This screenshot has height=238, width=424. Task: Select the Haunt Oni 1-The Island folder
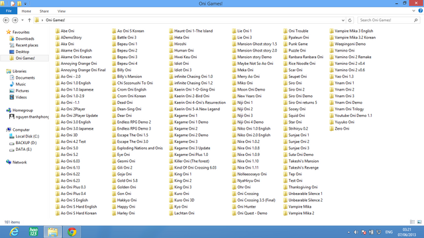pos(191,31)
